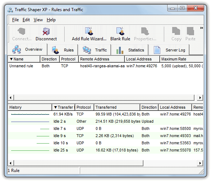This screenshot has width=211, height=181.
Task: Click the 1 Rule status bar text
Action: pyautogui.click(x=14, y=171)
